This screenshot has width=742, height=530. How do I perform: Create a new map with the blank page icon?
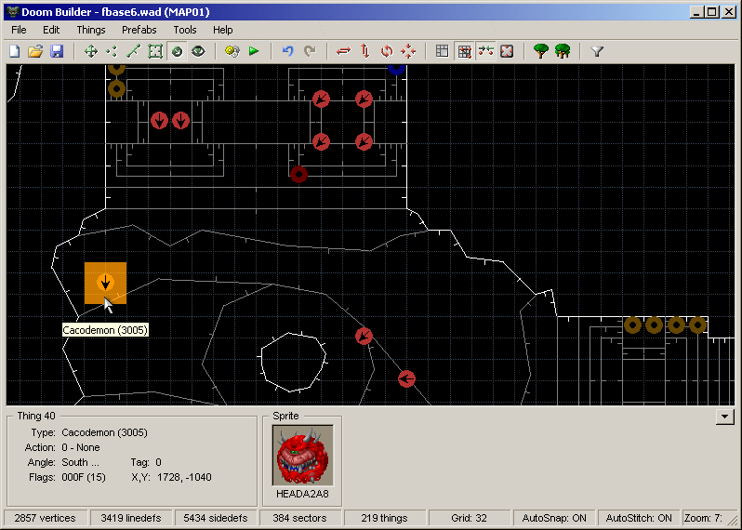(x=14, y=51)
